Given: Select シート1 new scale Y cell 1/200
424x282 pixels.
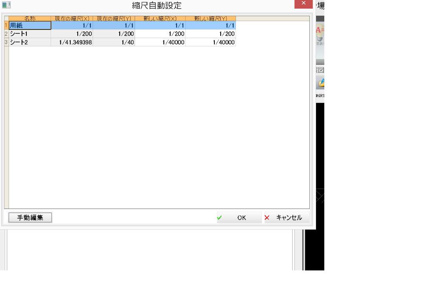Looking at the screenshot, I should tap(211, 34).
